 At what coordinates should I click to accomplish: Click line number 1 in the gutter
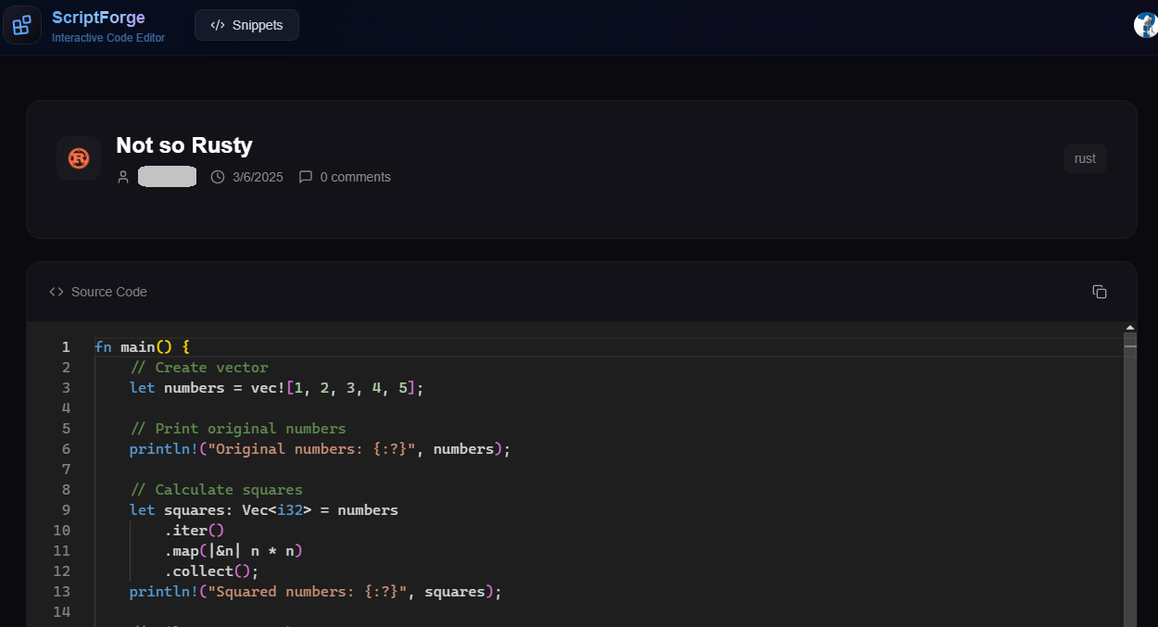point(66,347)
